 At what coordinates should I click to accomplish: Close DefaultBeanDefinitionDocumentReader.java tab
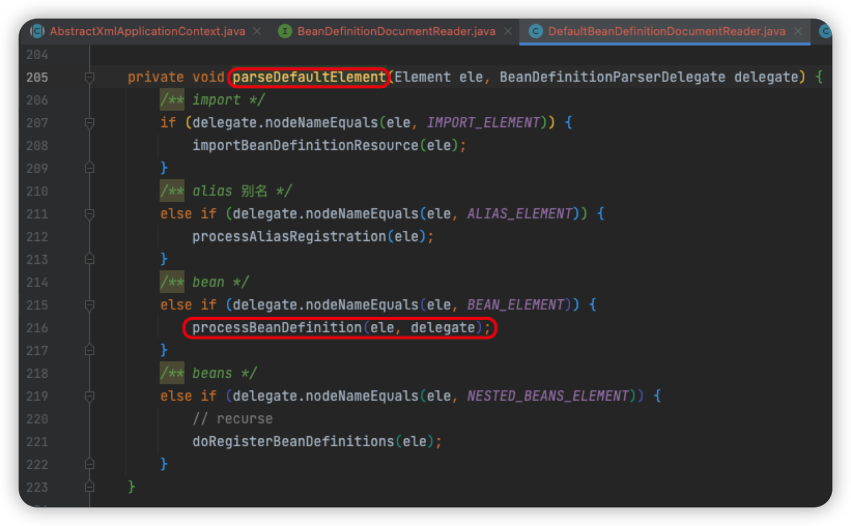click(798, 31)
